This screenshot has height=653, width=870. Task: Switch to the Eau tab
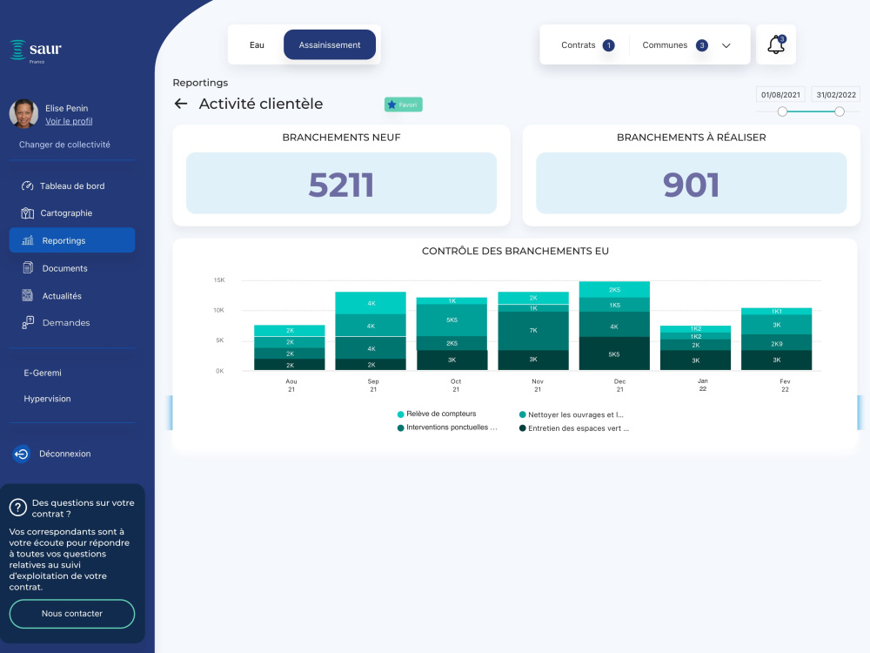coord(257,45)
